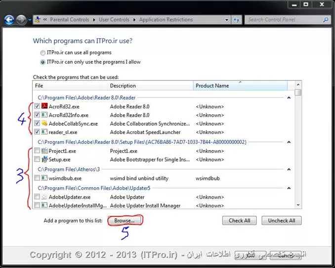Click the 'wsimdbub' product name cell

pyautogui.click(x=208, y=178)
